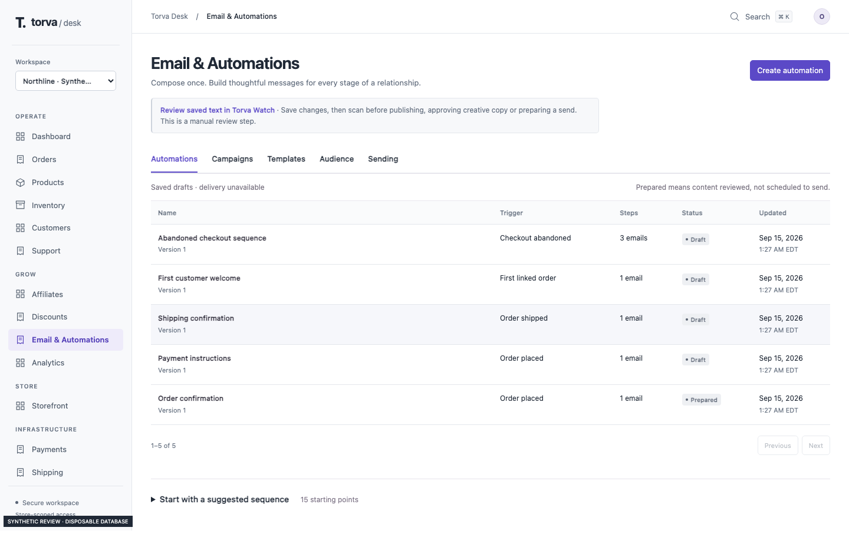Click the Discounts icon in sidebar
The height and width of the screenshot is (557, 849).
[x=20, y=317]
